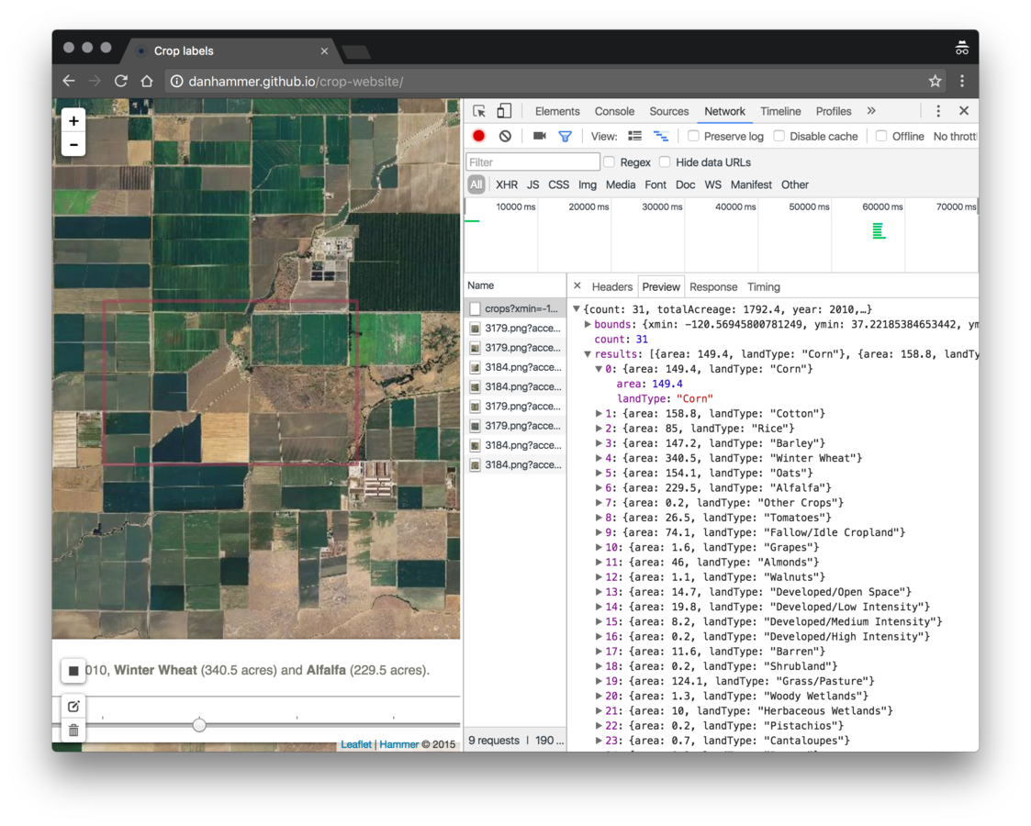Collapse the root JSON object
The height and width of the screenshot is (826, 1031).
click(x=577, y=309)
